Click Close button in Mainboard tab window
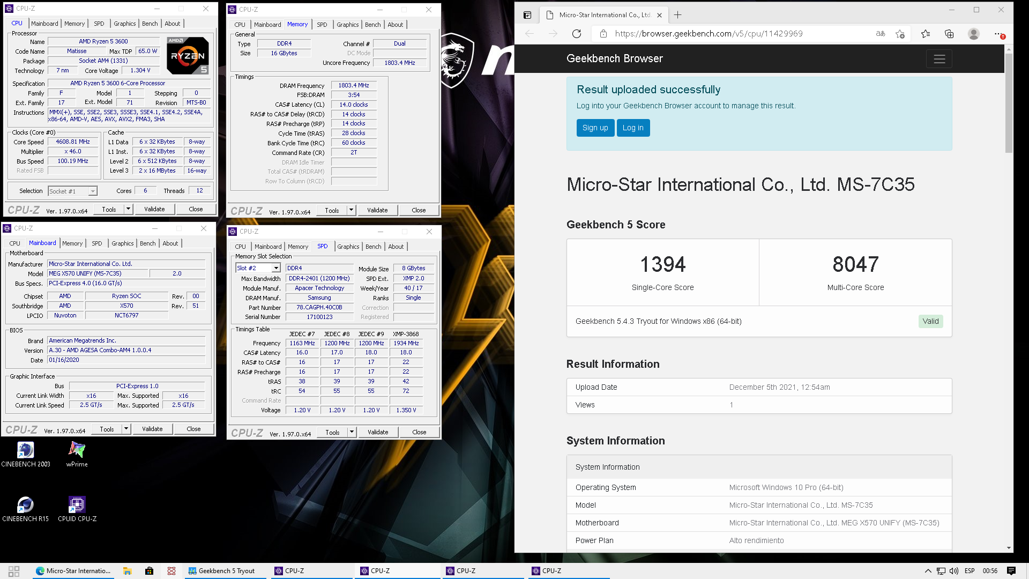Viewport: 1029px width, 579px height. tap(193, 429)
